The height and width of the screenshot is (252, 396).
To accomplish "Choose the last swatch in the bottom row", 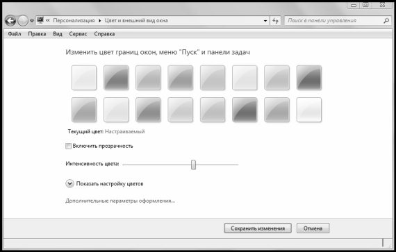I will (309, 110).
